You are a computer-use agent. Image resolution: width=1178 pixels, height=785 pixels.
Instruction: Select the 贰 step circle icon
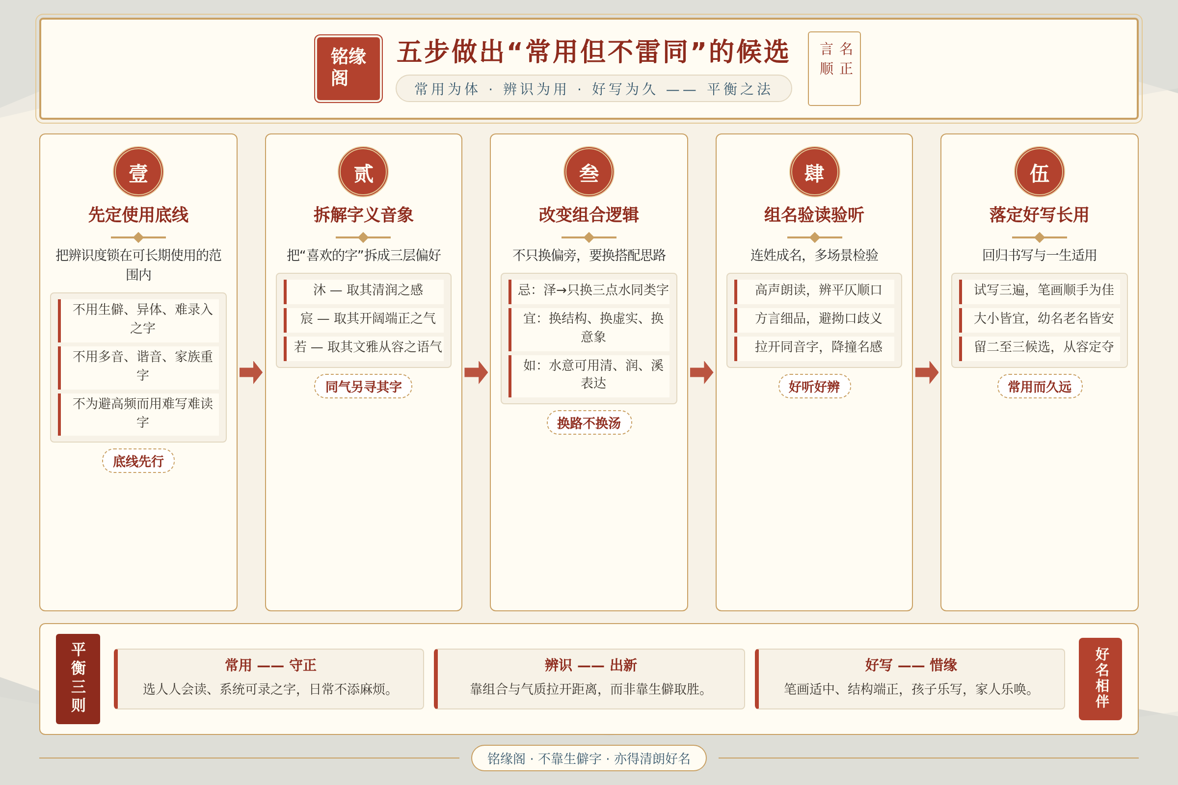pos(363,172)
